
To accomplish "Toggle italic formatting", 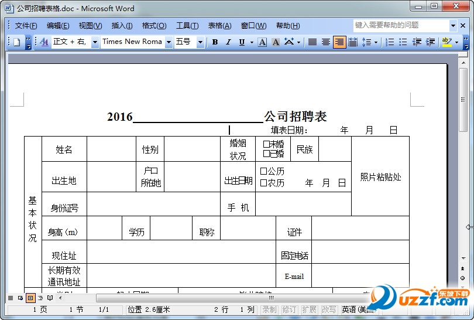I will click(229, 42).
